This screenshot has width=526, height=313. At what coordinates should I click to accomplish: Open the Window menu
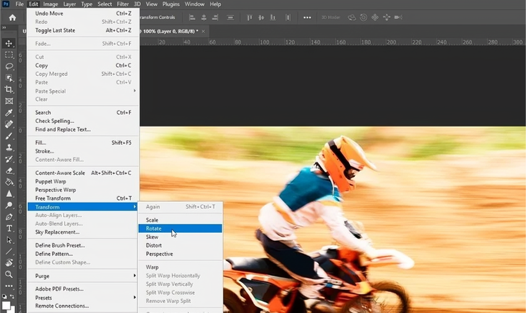[x=194, y=4]
